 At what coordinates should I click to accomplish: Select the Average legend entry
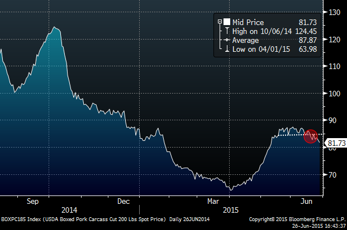click(x=246, y=41)
